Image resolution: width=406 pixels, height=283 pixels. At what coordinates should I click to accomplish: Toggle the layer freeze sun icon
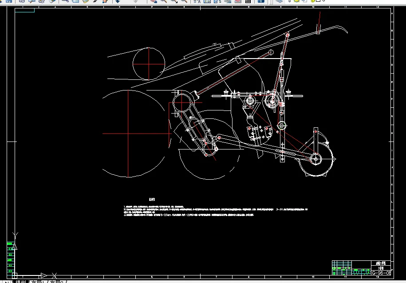[296, 1]
